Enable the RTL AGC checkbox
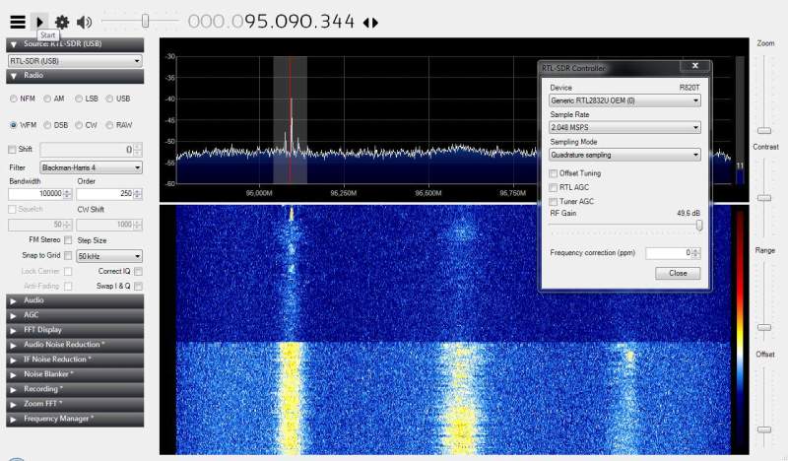 tap(553, 187)
